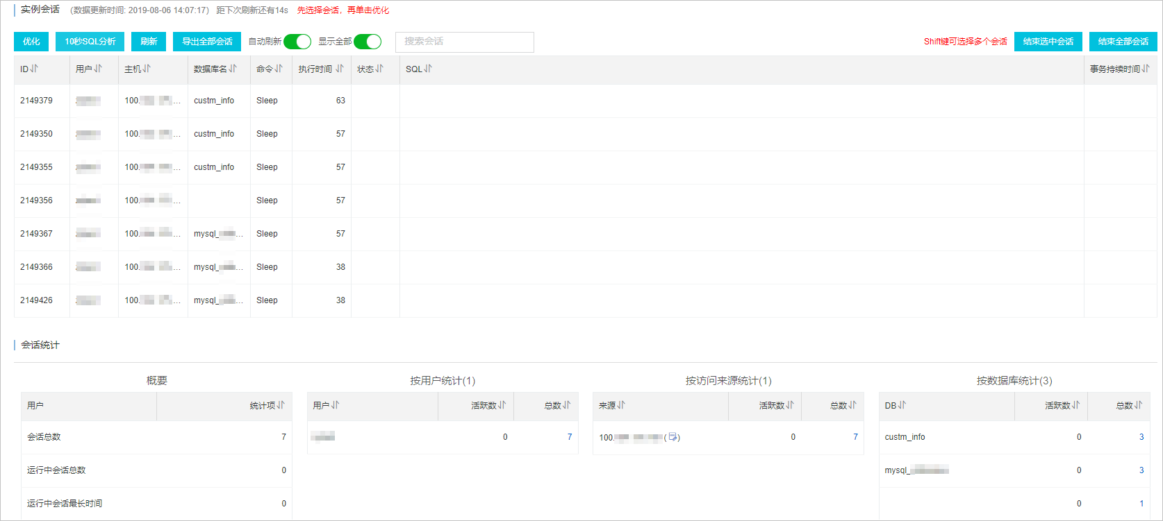
Task: Sort 按用户统计 by 用户 icon
Action: pyautogui.click(x=336, y=405)
